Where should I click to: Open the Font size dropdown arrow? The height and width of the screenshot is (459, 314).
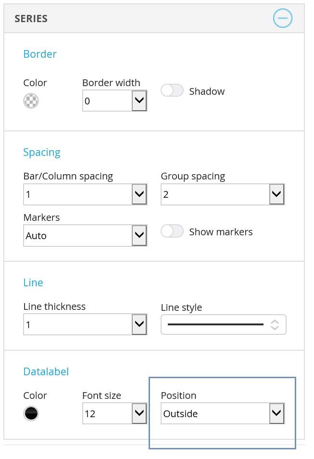tap(139, 413)
